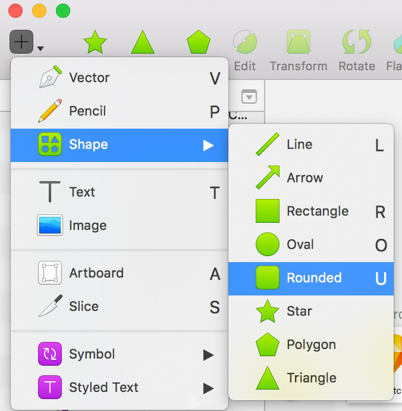Select the Slice knife tool

tap(120, 306)
